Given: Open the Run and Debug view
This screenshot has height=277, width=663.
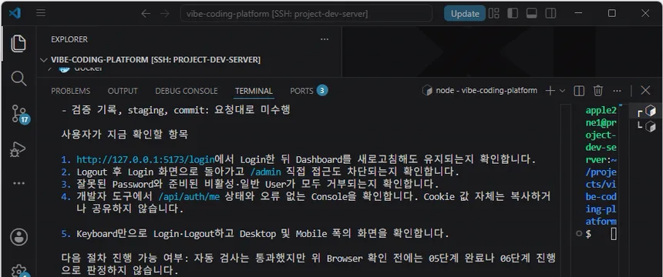Looking at the screenshot, I should 19,149.
